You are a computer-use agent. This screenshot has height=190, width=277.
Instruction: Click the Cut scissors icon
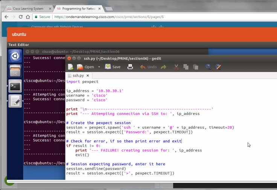176,67
